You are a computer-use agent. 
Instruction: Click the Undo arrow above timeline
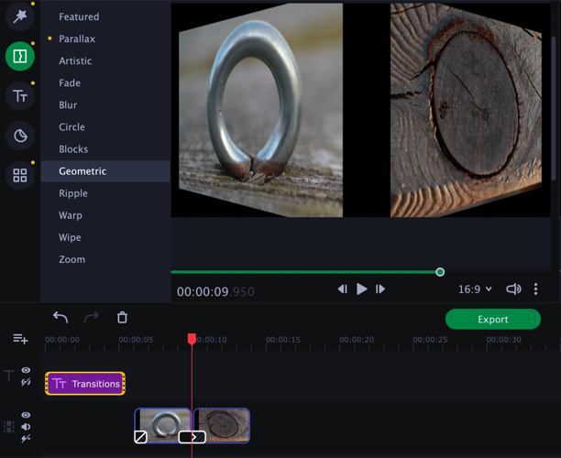tap(60, 318)
